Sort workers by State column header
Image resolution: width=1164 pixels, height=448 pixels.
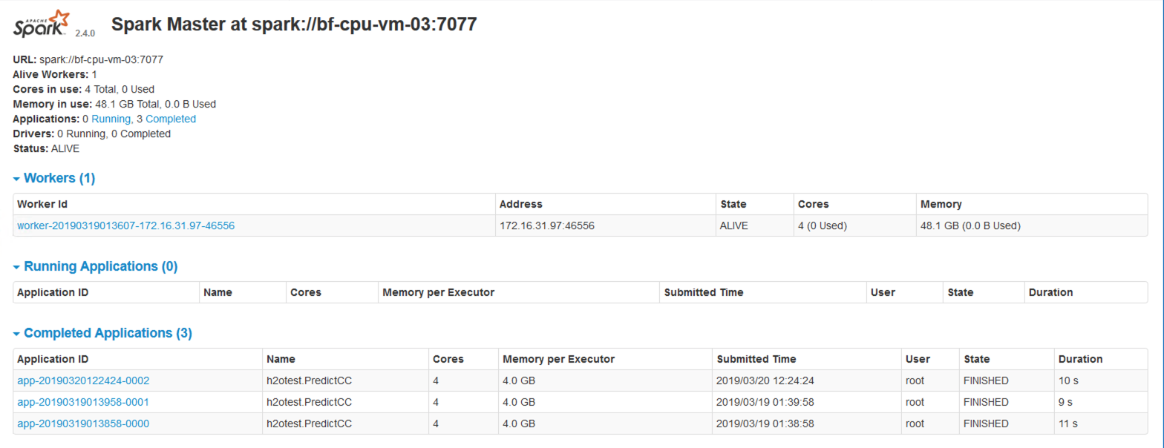coord(733,204)
